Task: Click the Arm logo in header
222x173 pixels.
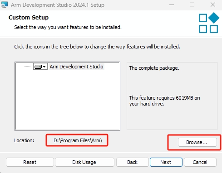Action: (x=209, y=23)
